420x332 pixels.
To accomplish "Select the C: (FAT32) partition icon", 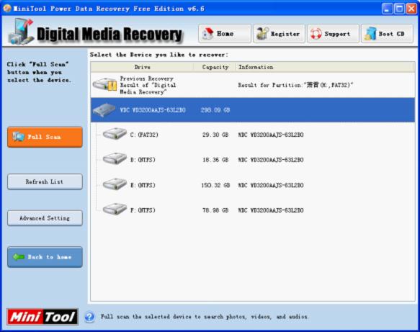I will [x=115, y=134].
